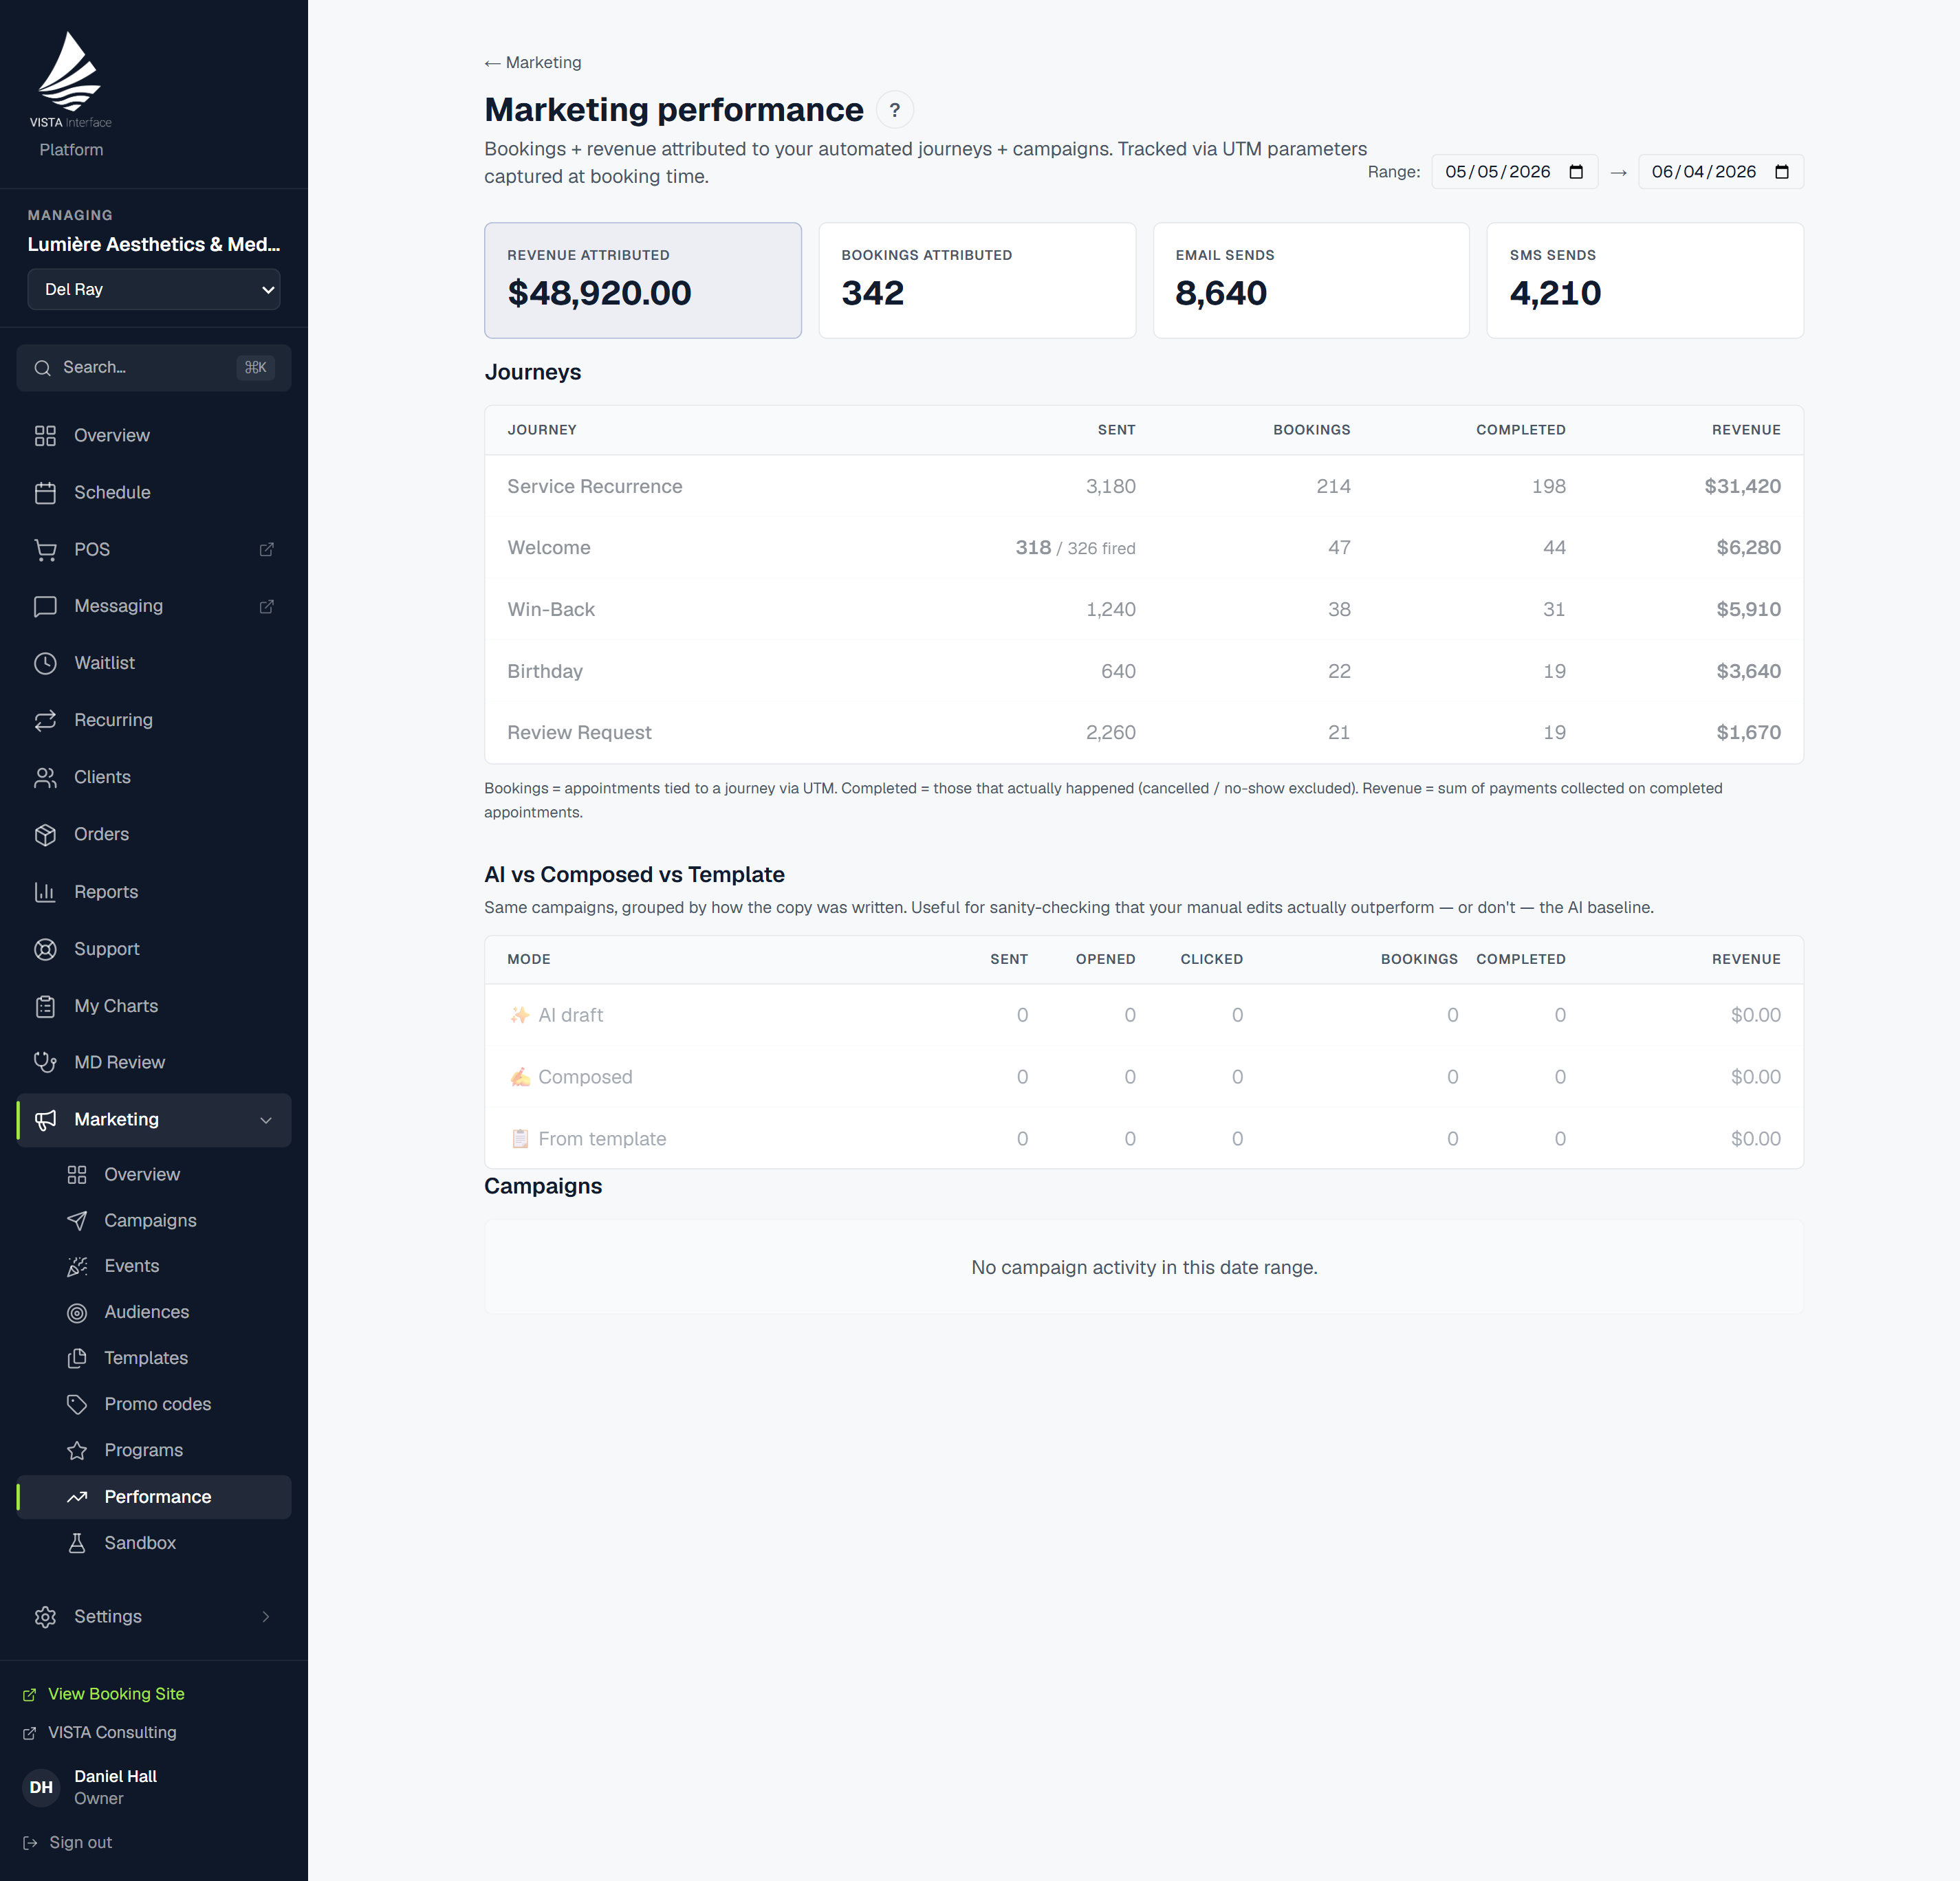Open the VISTA Consulting link

(x=100, y=1733)
